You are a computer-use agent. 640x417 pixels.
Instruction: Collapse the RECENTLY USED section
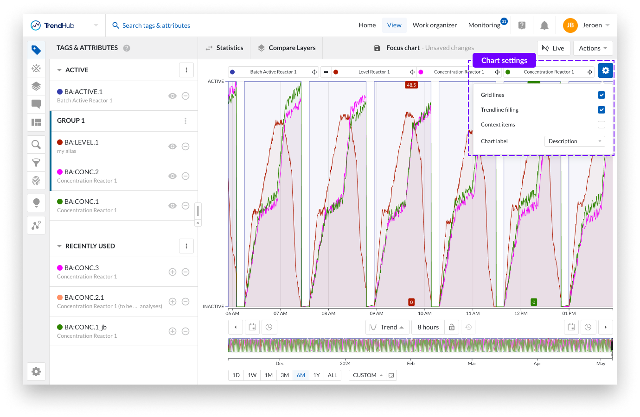coord(59,246)
